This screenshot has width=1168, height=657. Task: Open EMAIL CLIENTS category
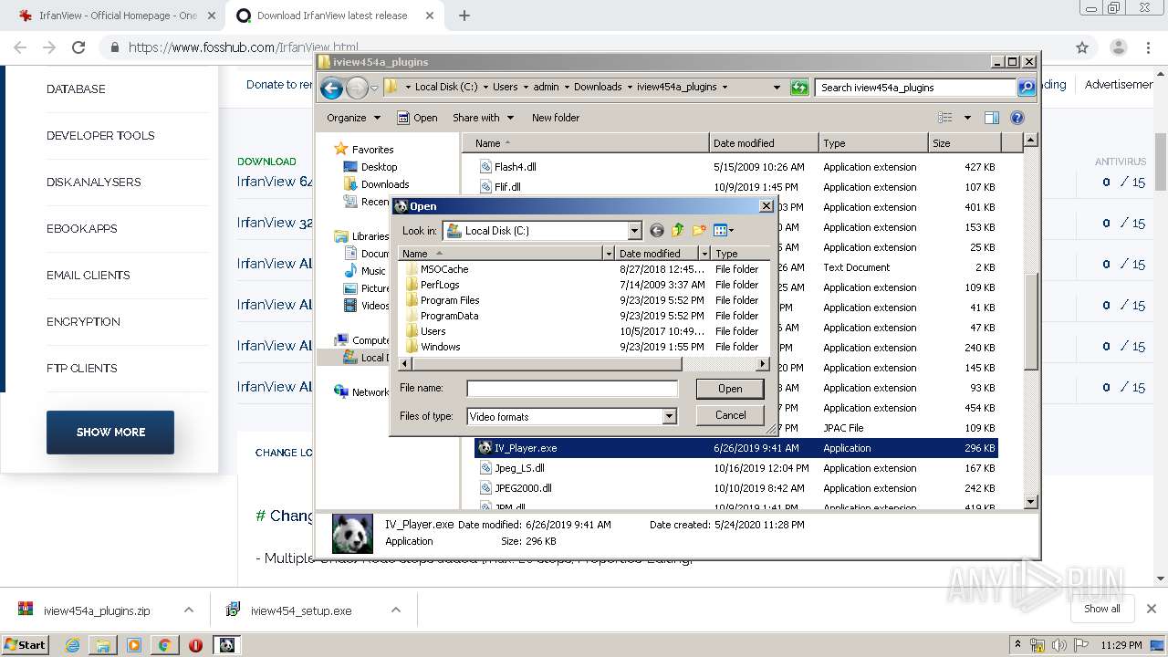coord(89,275)
